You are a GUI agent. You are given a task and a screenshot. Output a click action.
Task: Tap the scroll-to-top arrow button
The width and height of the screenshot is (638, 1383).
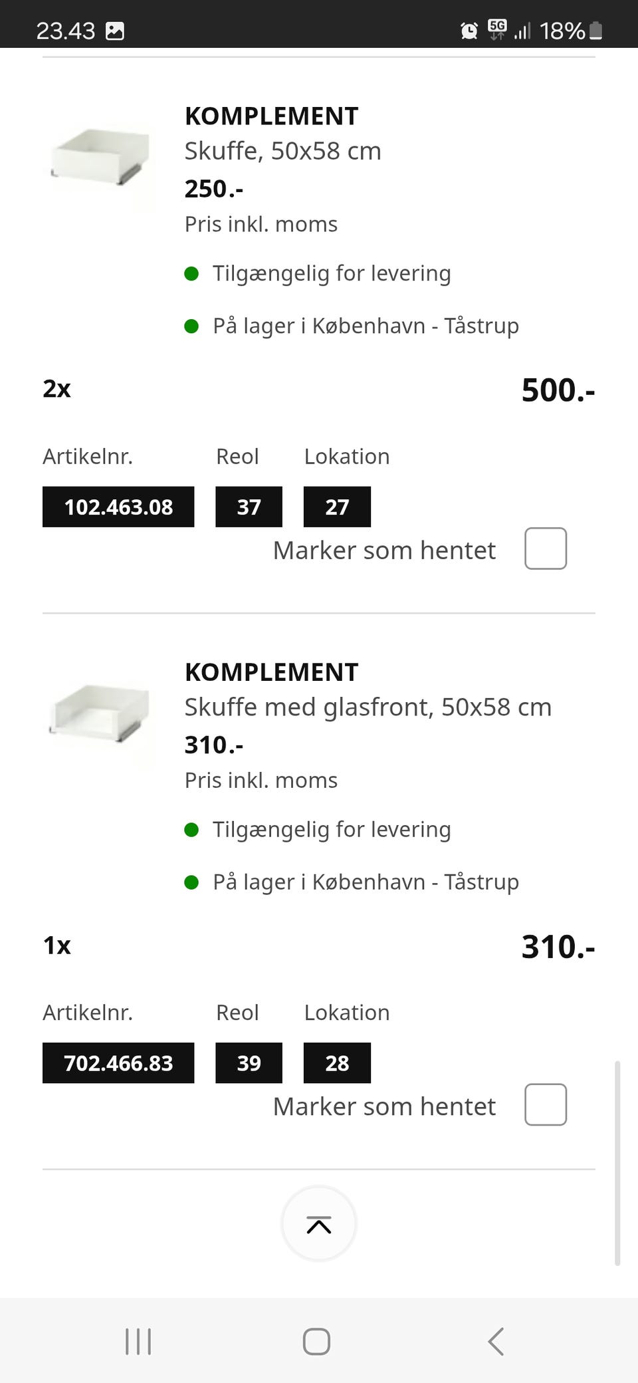[319, 1223]
